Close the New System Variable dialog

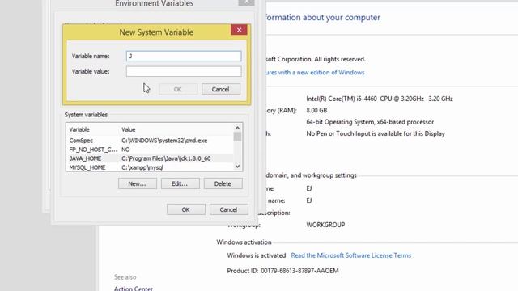tap(239, 30)
